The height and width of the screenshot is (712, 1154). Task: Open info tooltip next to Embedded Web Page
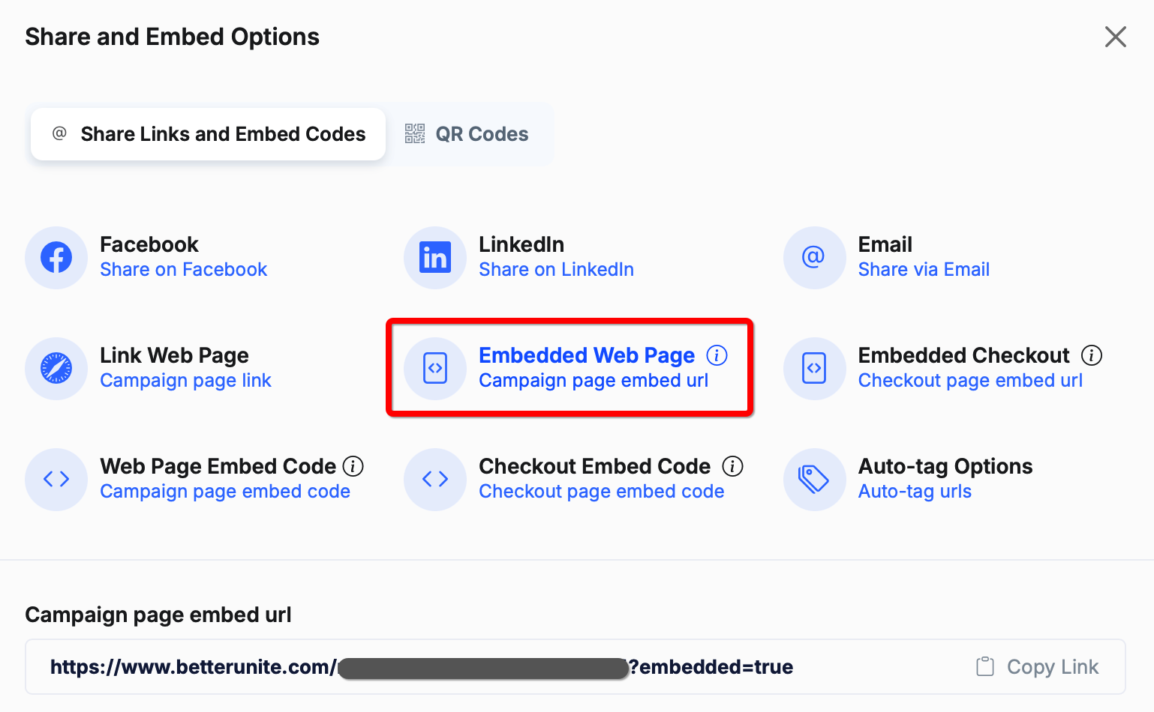point(717,355)
